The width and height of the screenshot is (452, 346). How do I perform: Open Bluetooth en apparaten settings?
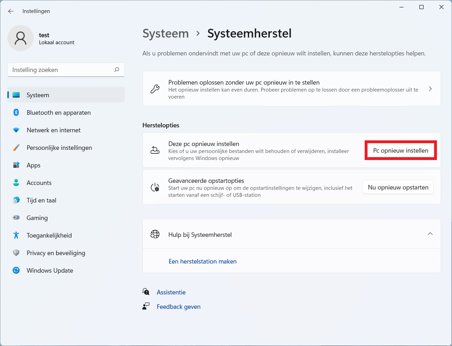(66, 112)
